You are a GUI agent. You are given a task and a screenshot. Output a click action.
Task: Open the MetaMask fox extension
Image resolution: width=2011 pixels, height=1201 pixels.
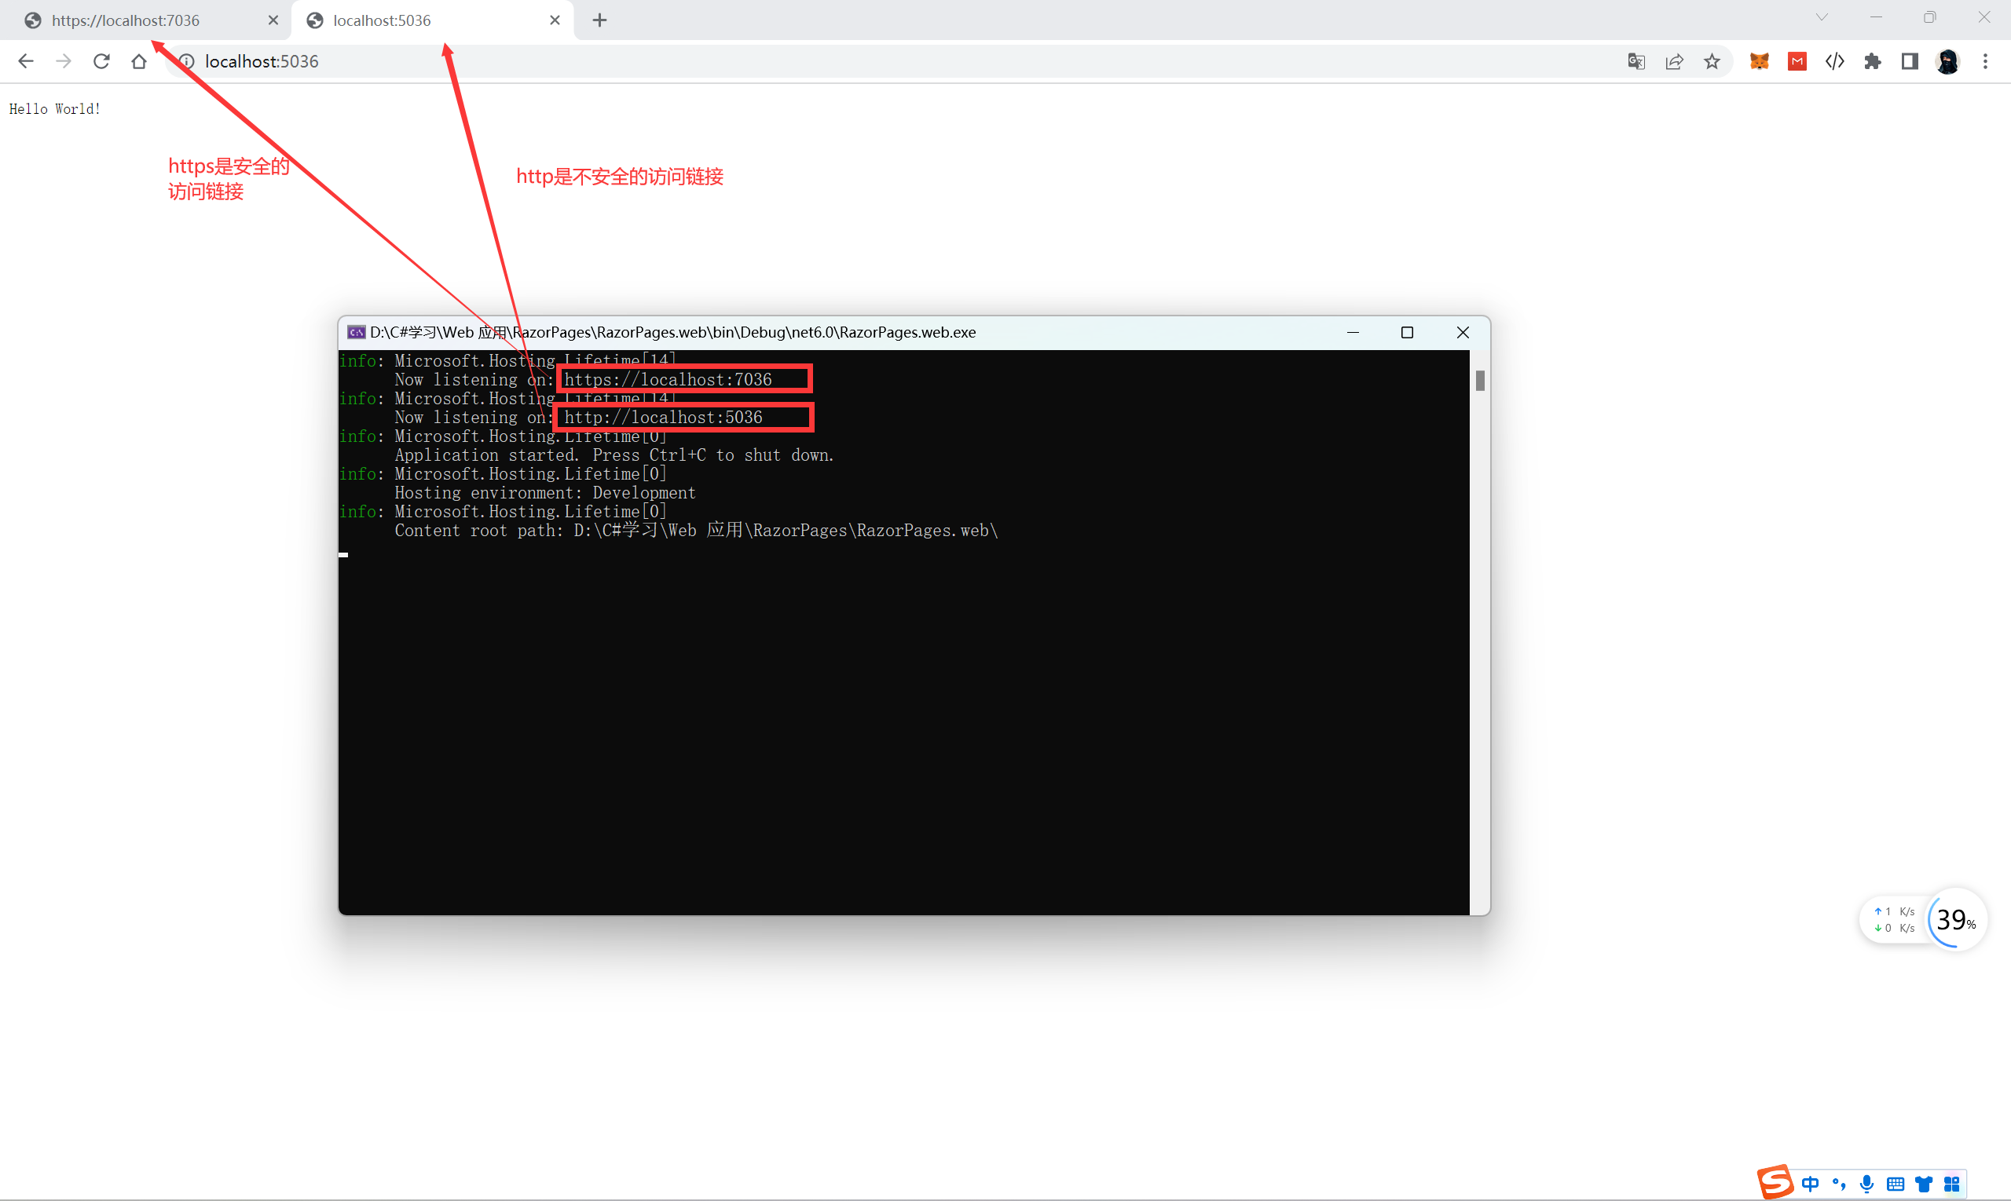point(1759,61)
